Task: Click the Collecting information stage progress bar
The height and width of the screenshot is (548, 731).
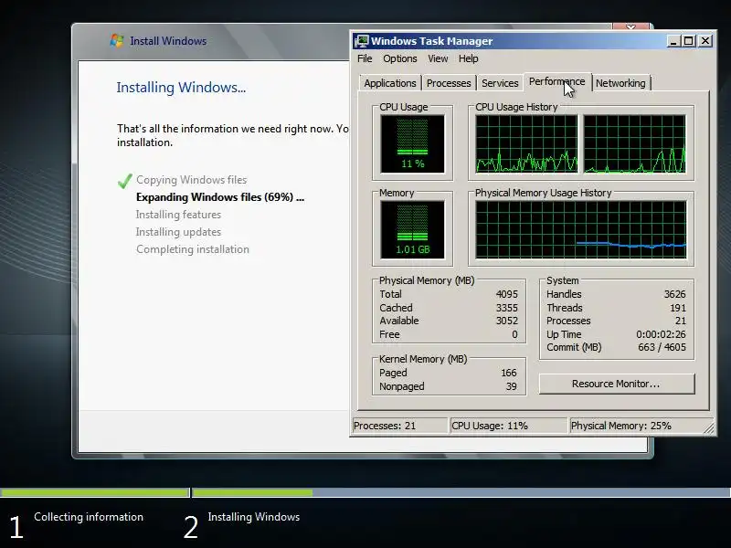Action: pos(95,492)
